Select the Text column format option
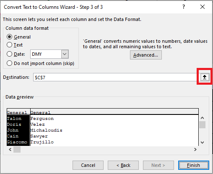This screenshot has height=174, width=213. pyautogui.click(x=9, y=45)
